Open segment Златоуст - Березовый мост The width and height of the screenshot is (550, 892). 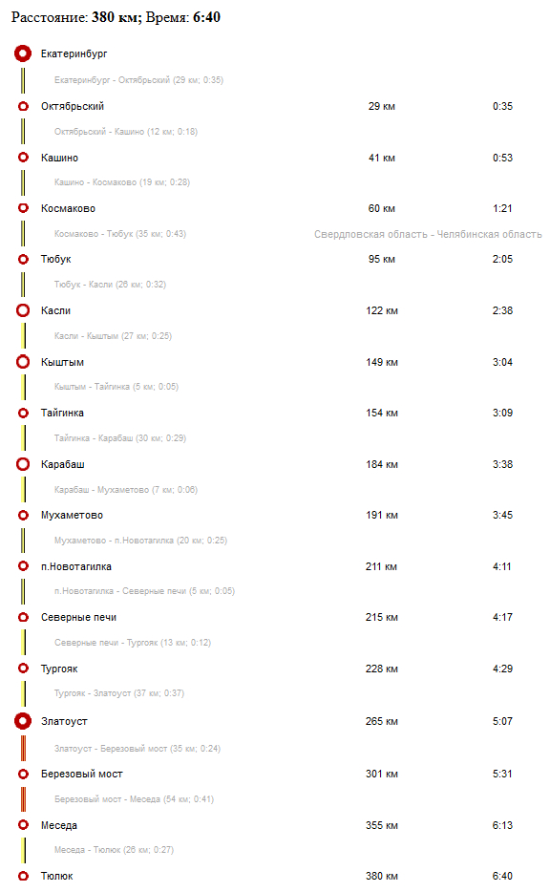click(x=137, y=748)
